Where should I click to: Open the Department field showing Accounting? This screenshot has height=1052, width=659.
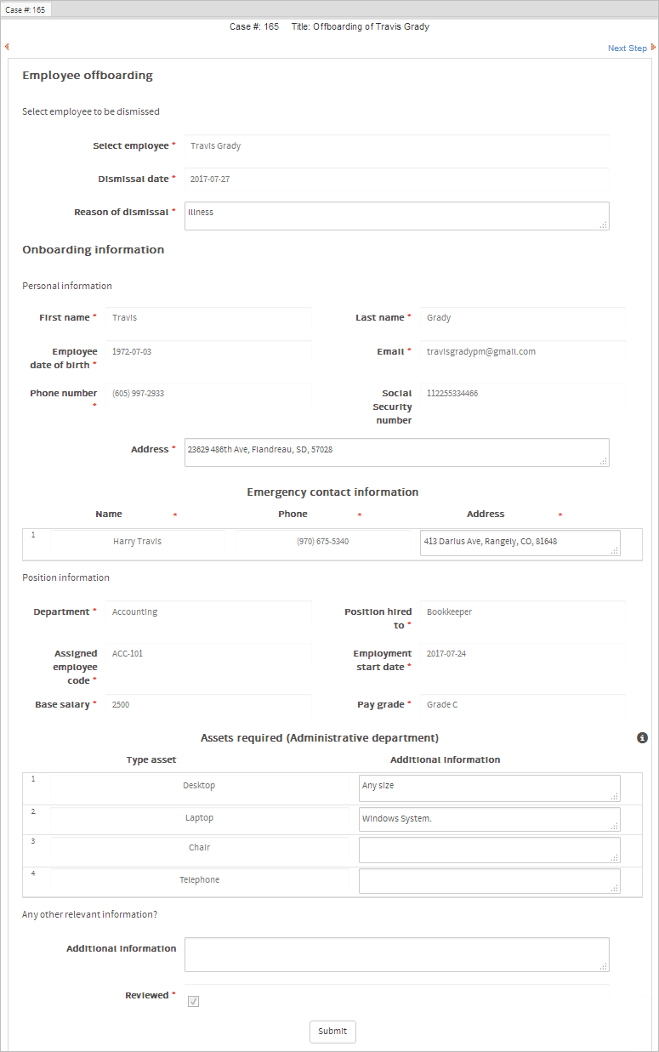pos(208,612)
